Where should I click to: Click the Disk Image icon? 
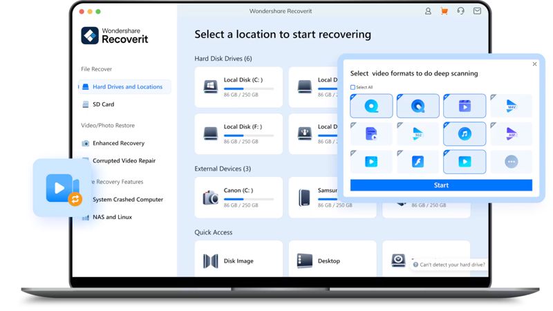point(211,261)
